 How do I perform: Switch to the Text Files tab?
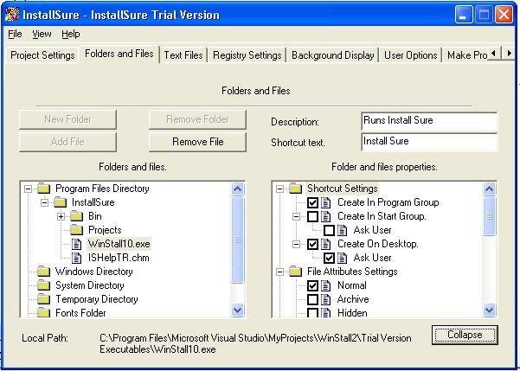(x=183, y=55)
